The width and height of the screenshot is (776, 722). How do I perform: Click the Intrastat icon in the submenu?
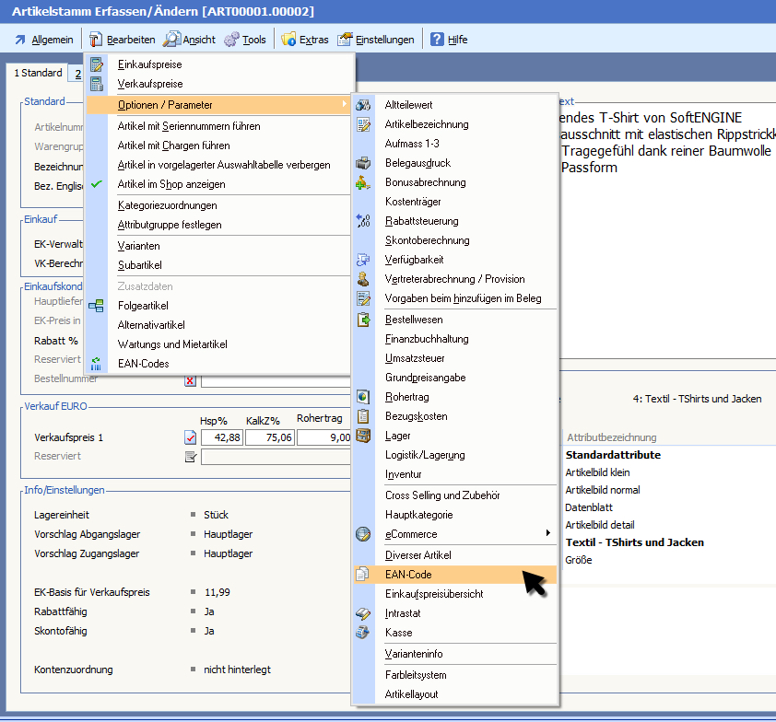click(x=363, y=613)
